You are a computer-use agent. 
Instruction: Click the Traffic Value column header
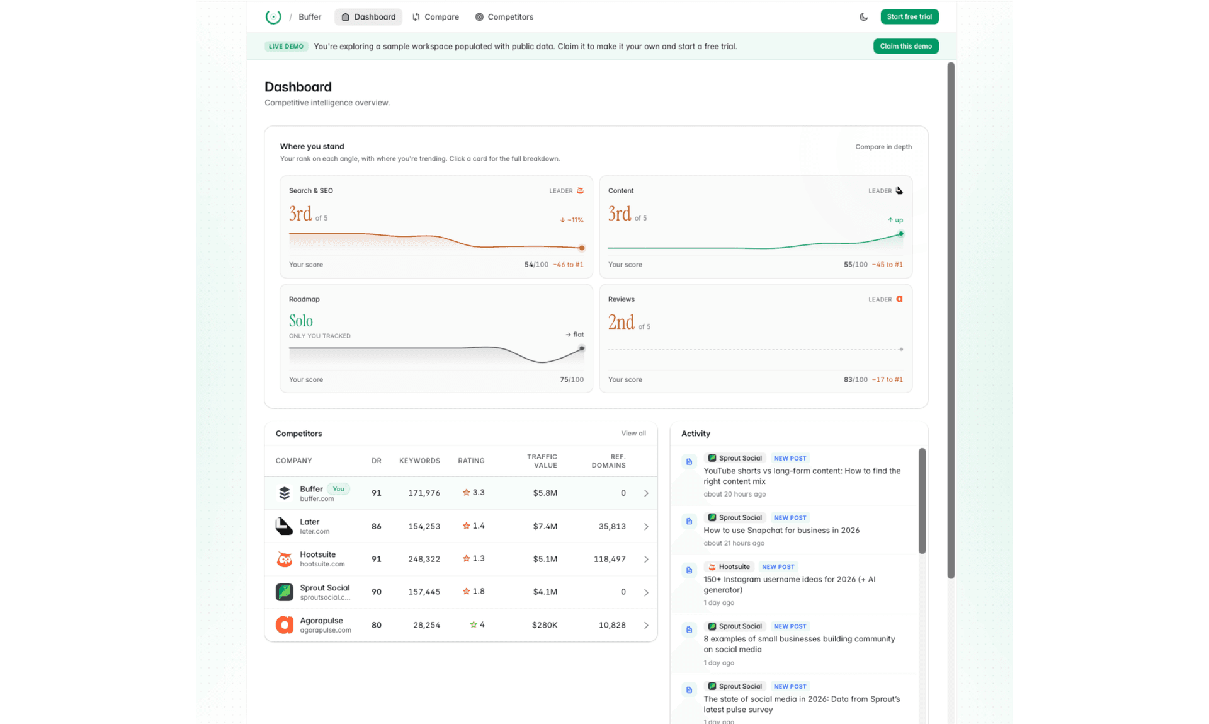pyautogui.click(x=542, y=461)
